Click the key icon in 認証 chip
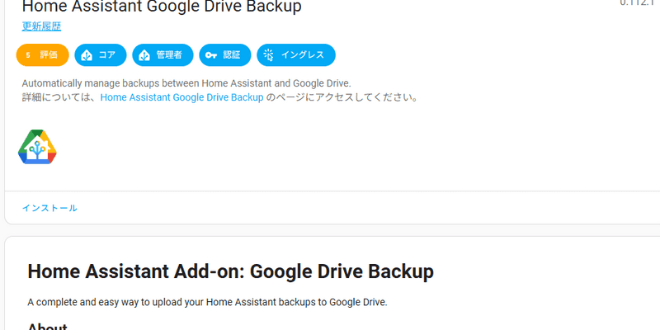The height and width of the screenshot is (330, 660). pyautogui.click(x=211, y=55)
